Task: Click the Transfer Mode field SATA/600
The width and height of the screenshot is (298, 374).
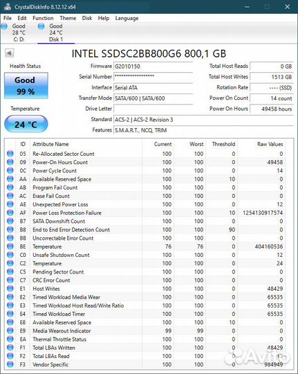Action: pos(153,98)
